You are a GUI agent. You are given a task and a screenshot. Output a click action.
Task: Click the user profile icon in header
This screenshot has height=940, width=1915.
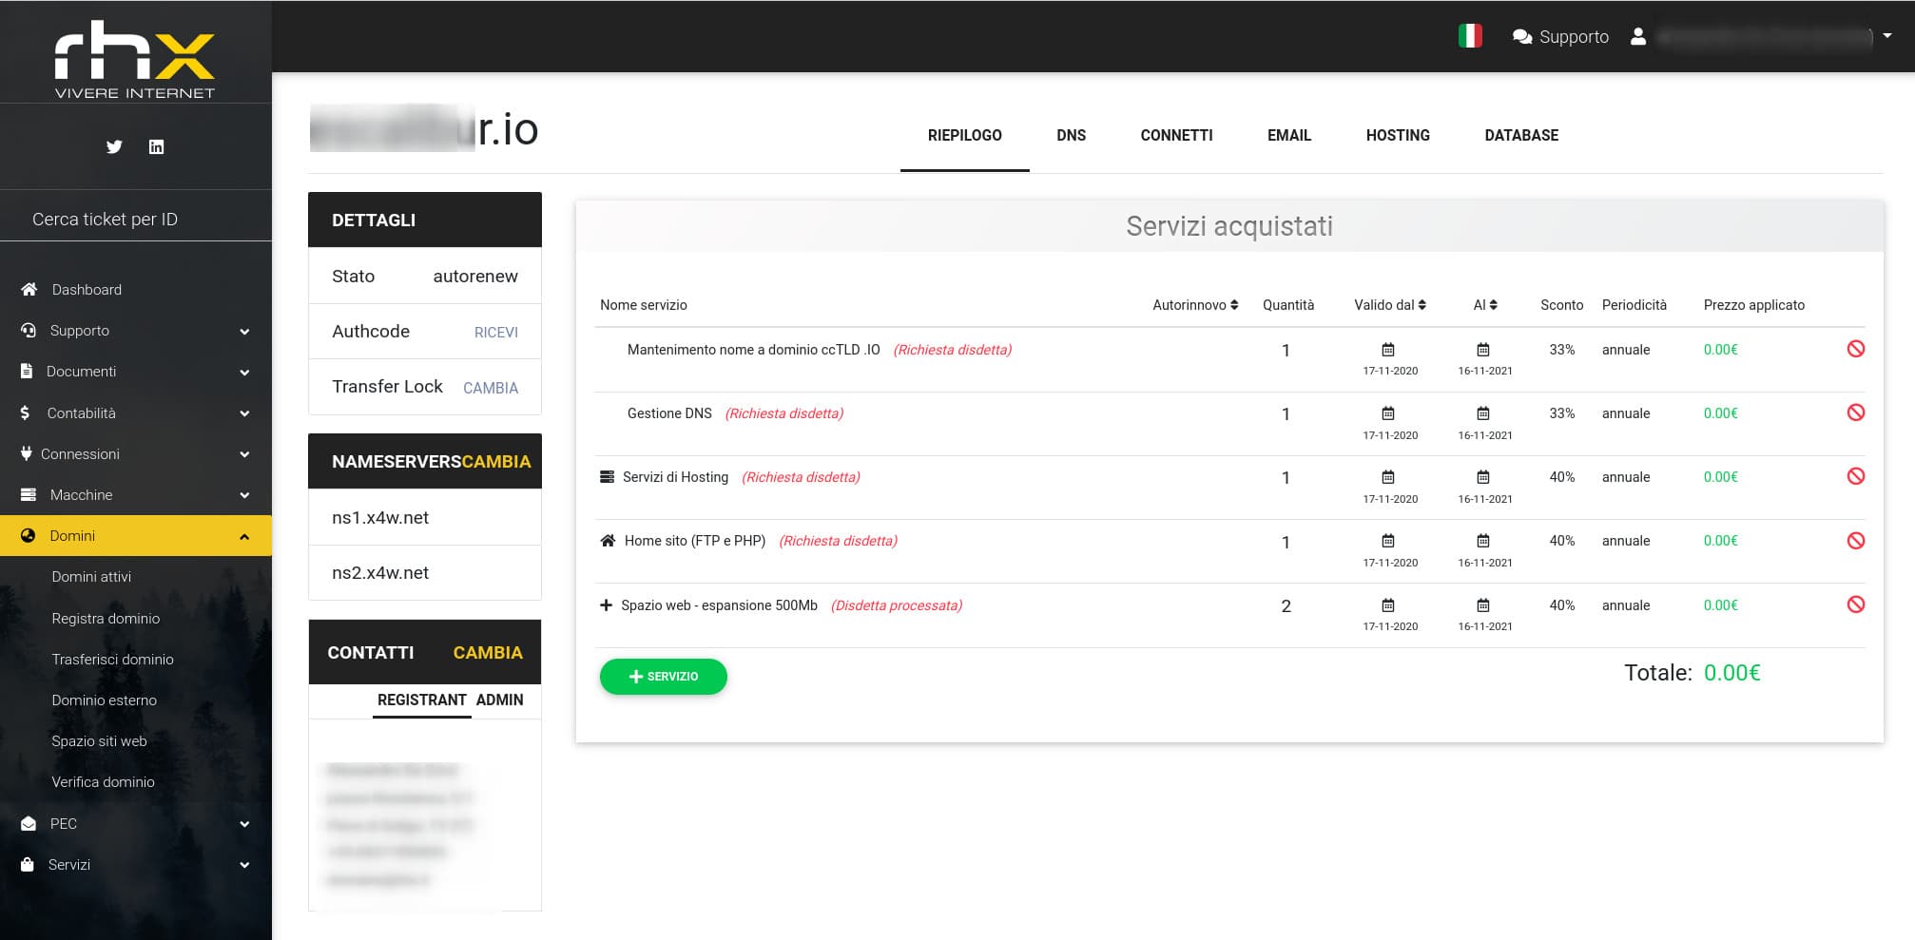click(1637, 36)
